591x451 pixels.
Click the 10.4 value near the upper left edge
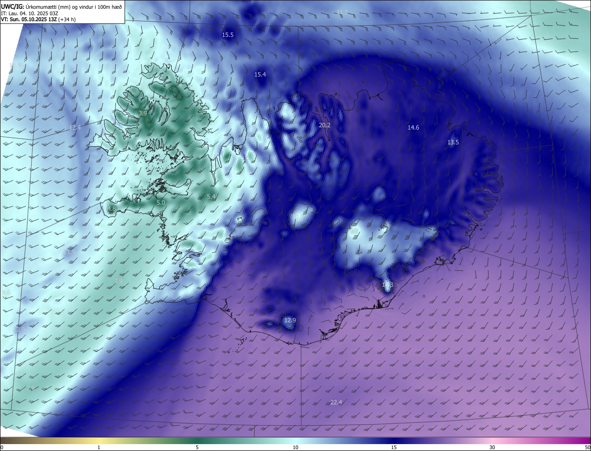pos(15,65)
